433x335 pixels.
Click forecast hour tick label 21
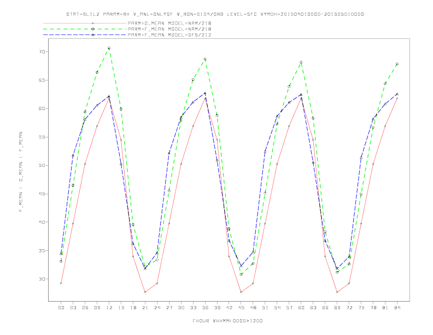pyautogui.click(x=145, y=308)
